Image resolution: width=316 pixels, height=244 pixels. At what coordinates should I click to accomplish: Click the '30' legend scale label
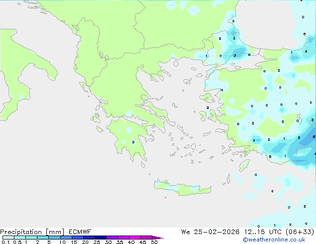click(108, 242)
